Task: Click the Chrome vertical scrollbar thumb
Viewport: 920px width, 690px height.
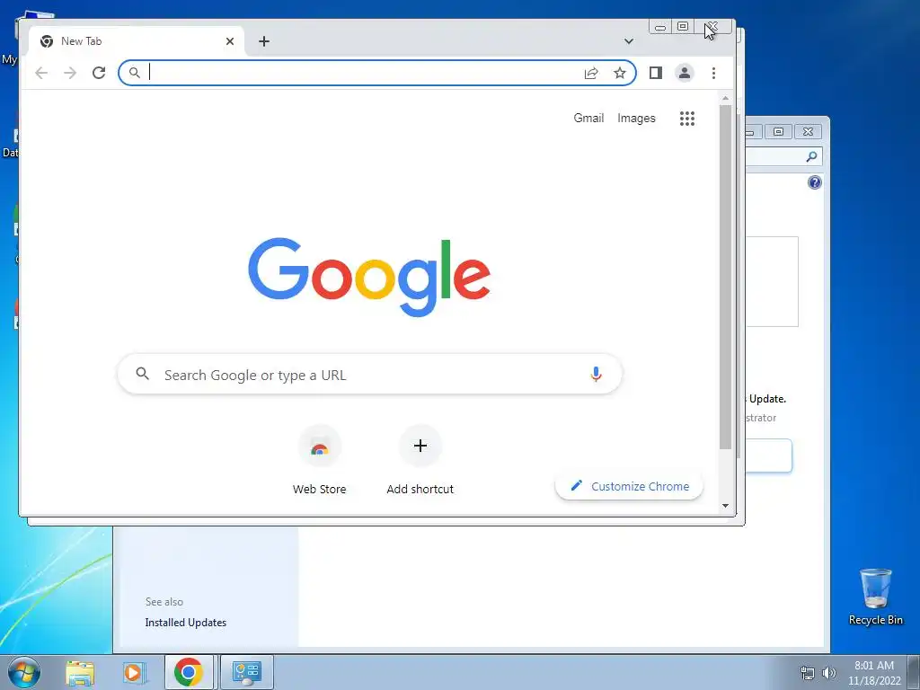Action: pyautogui.click(x=725, y=278)
